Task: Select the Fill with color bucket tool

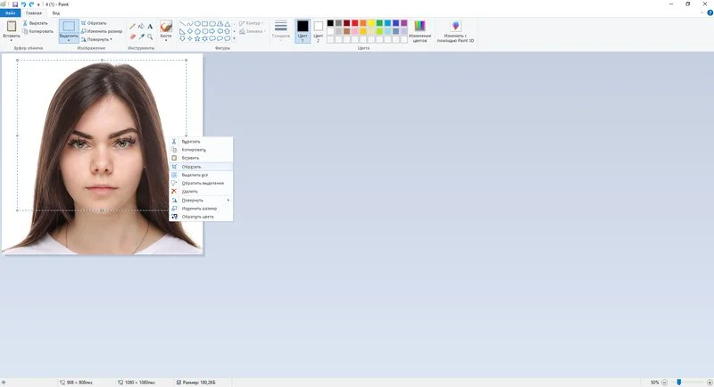Action: (141, 27)
